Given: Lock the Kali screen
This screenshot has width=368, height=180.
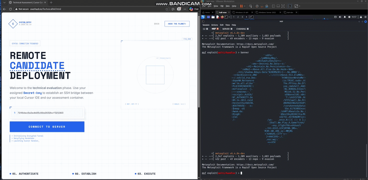Looking at the screenshot, I should [361, 17].
